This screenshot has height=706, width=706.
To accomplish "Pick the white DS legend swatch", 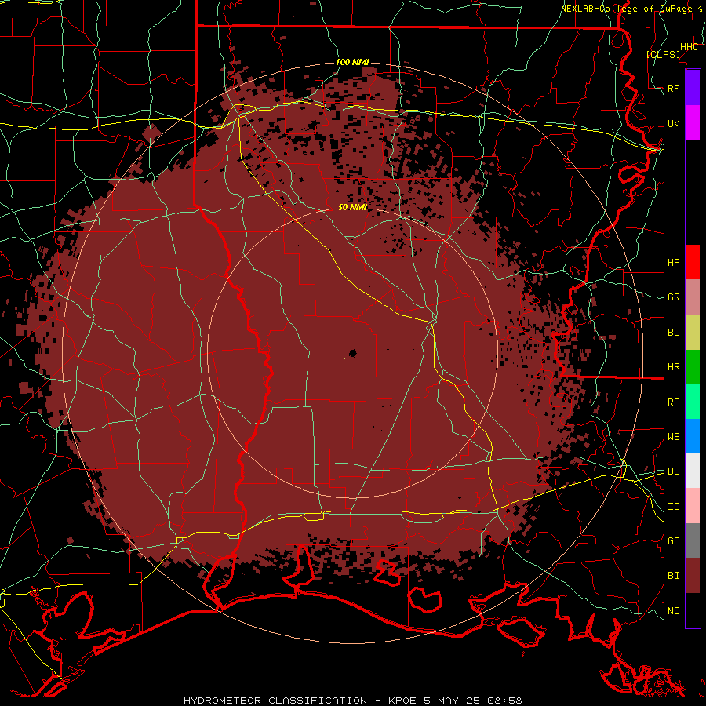I will coord(693,471).
